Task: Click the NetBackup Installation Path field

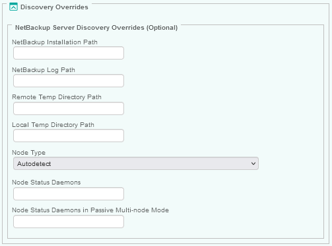Action: coord(69,53)
